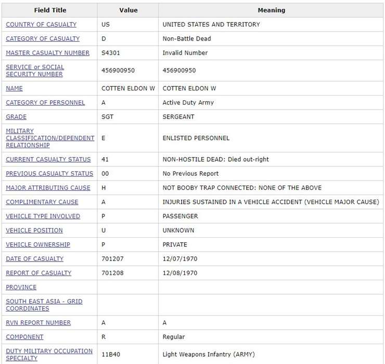Click the COMPLIMENTARY CAUSE link
The width and height of the screenshot is (385, 364).
click(42, 202)
